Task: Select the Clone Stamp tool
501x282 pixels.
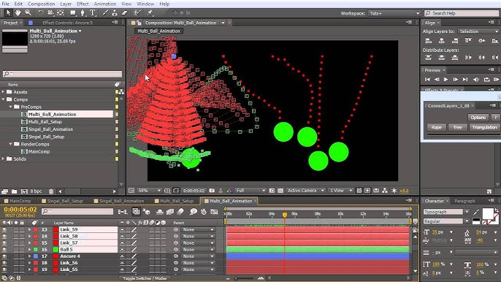Action: click(x=115, y=13)
